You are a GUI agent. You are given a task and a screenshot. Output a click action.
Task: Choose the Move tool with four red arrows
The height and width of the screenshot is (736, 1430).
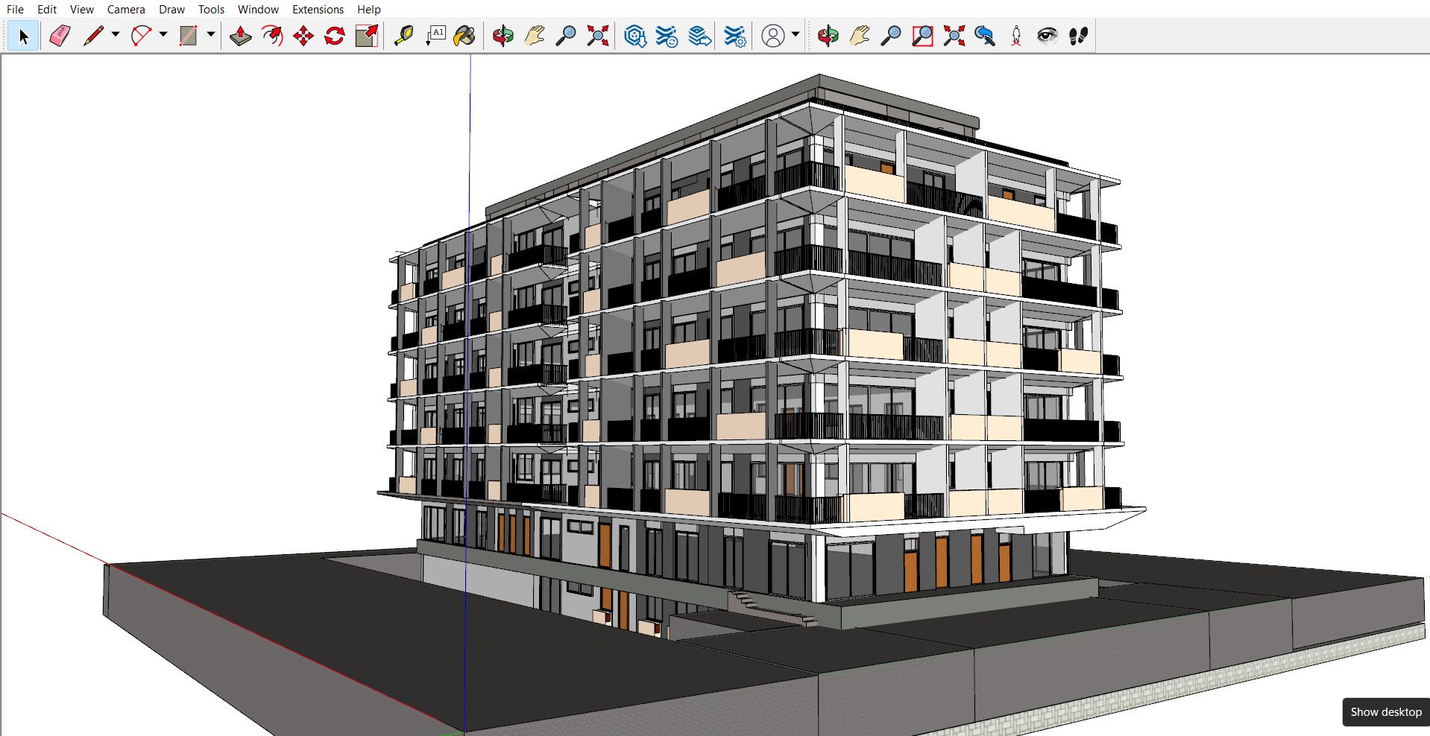tap(303, 36)
